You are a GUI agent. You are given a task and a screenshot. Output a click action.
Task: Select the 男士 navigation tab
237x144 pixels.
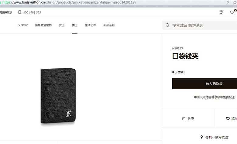pyautogui.click(x=75, y=25)
